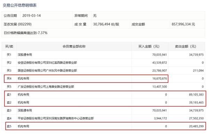209x135 pixels.
Task: Click the sell amount 0 in 买5 row
Action: (203, 87)
